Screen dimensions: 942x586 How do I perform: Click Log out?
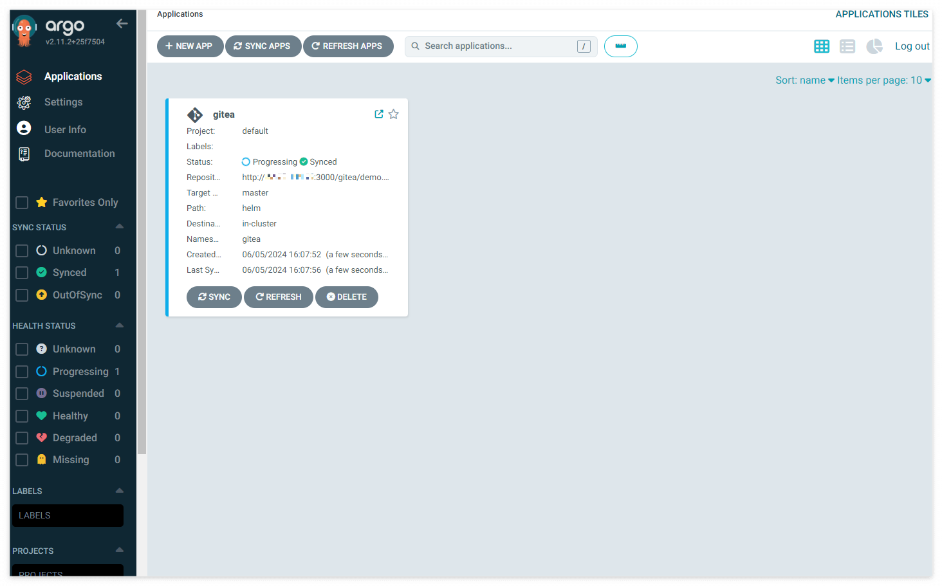pos(912,46)
